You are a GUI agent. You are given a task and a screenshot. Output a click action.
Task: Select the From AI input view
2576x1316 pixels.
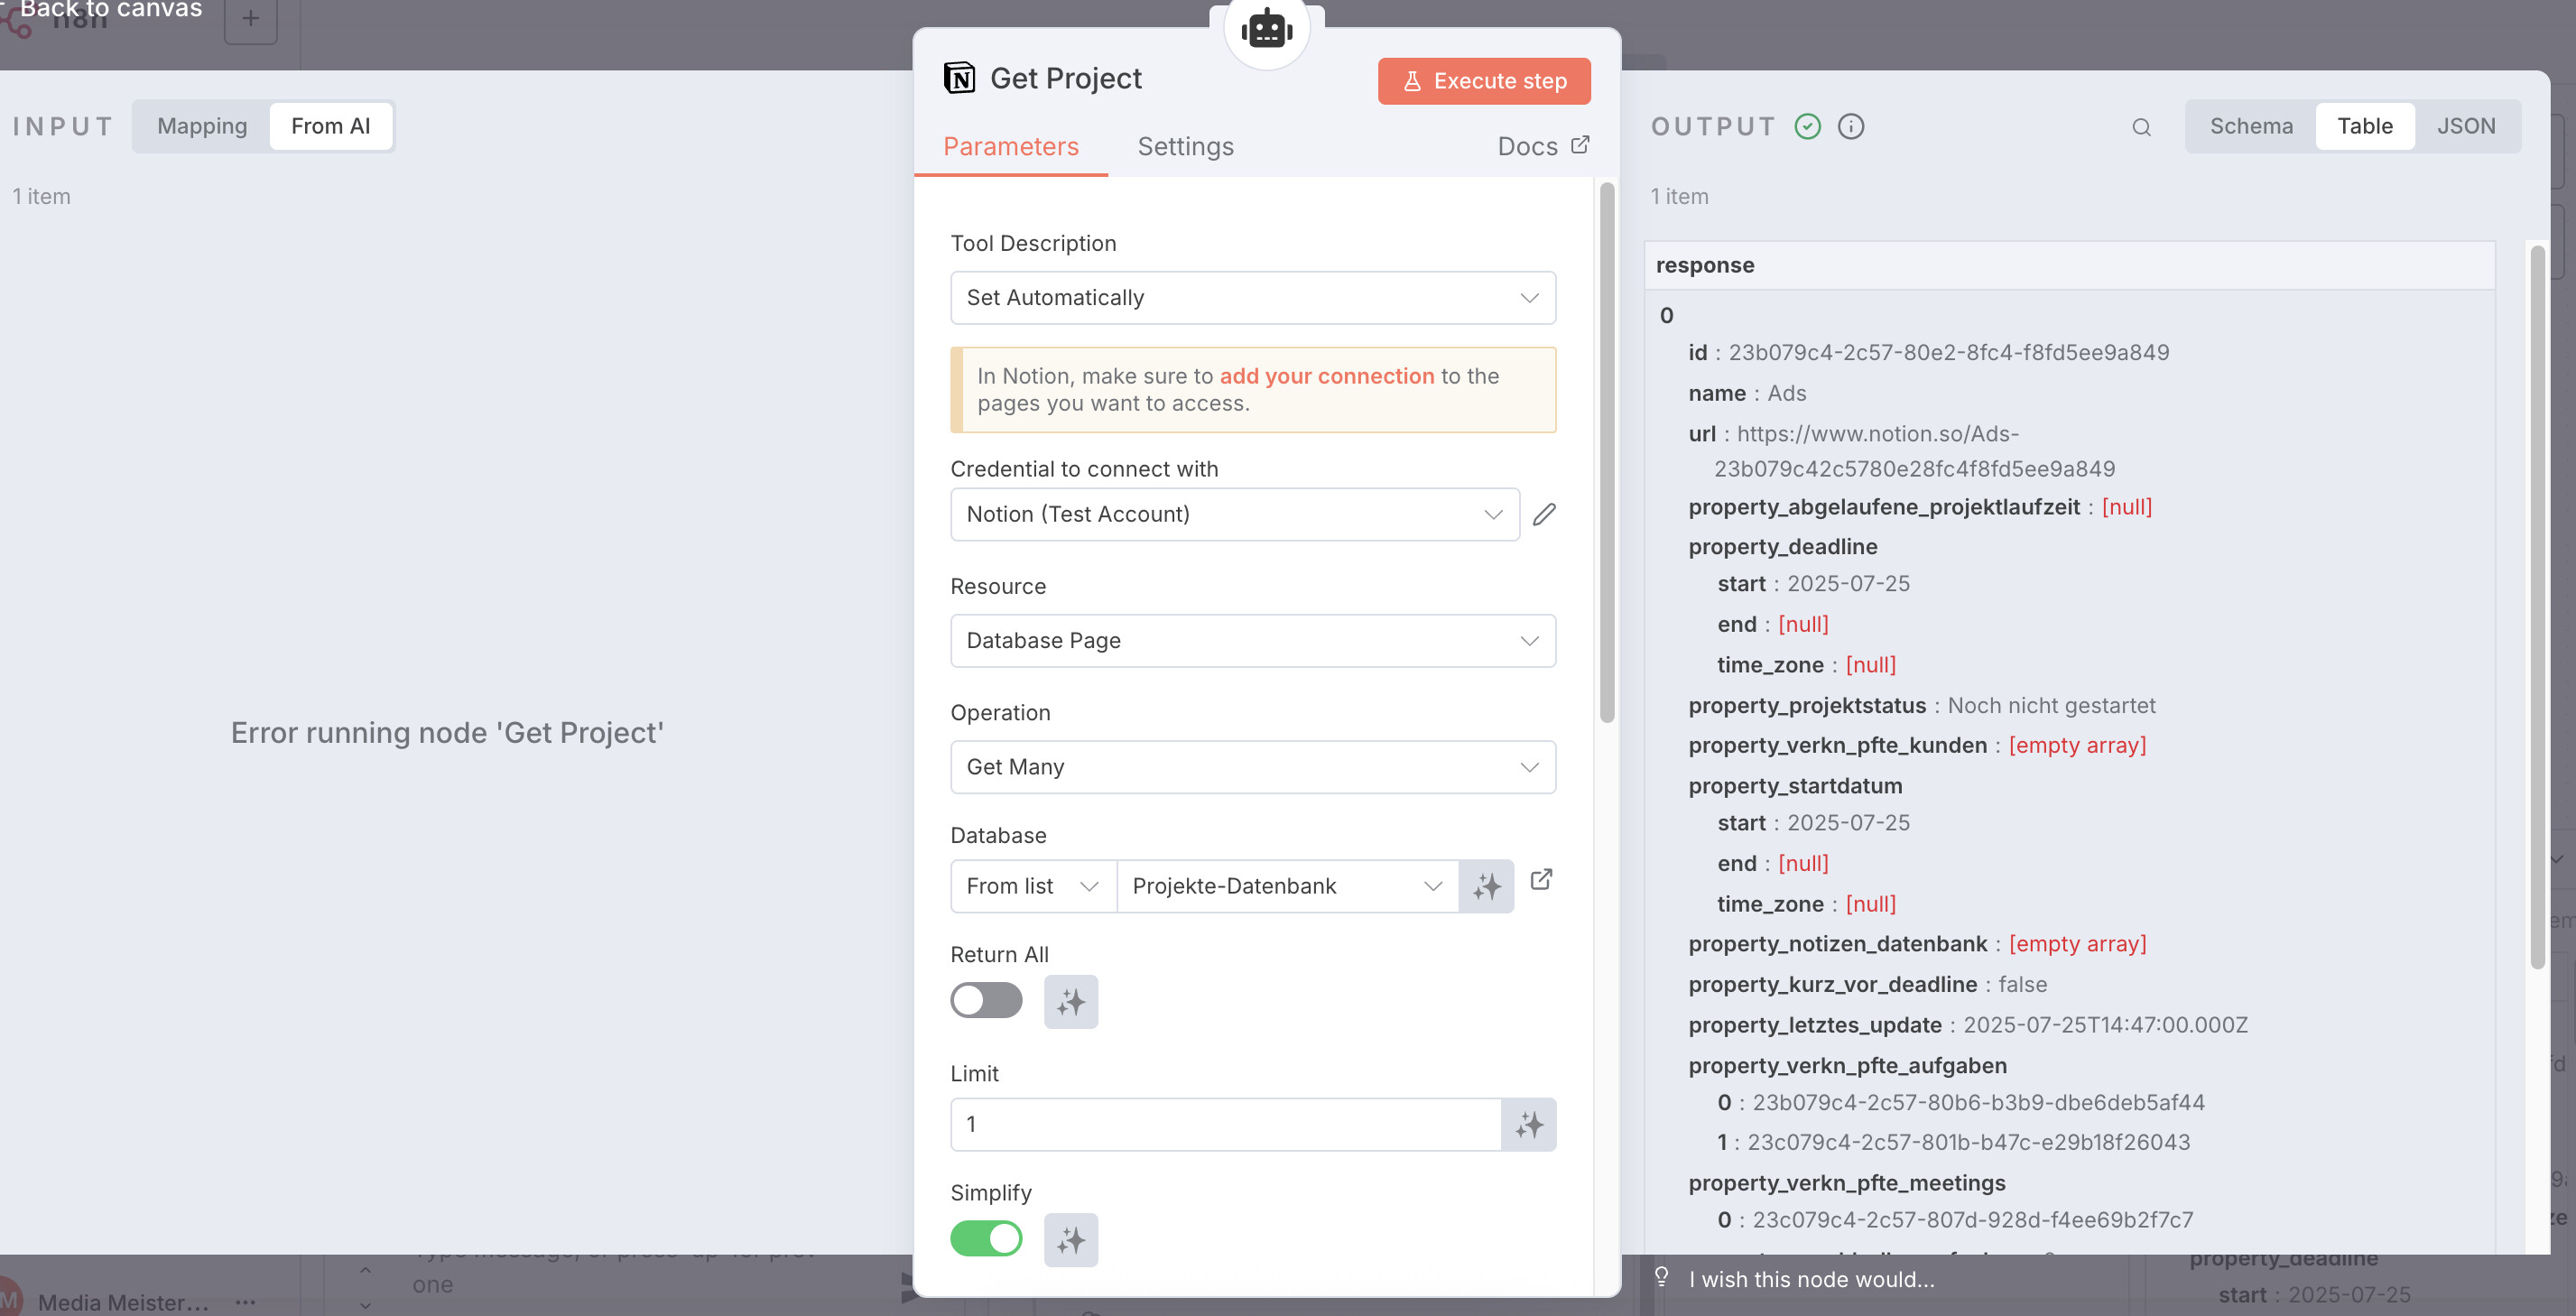pos(331,126)
